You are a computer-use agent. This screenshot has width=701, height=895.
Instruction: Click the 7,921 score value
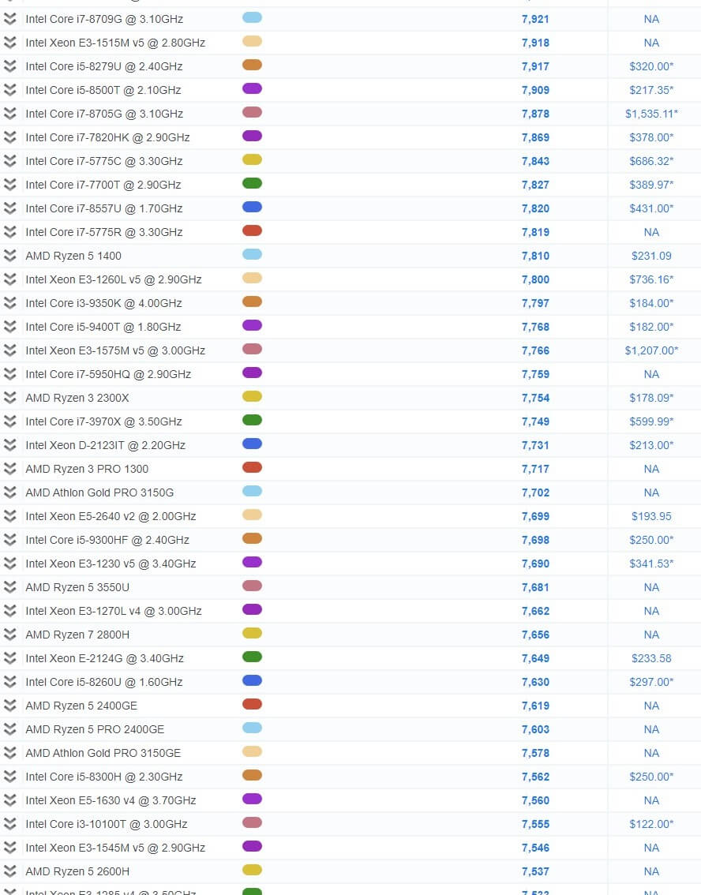tap(535, 19)
